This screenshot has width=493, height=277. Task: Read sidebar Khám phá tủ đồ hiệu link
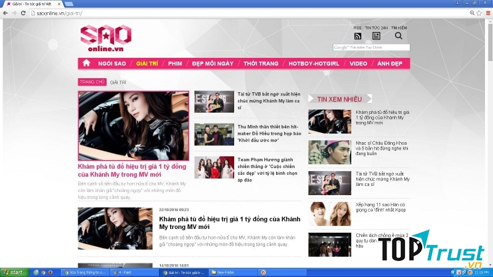(x=383, y=118)
